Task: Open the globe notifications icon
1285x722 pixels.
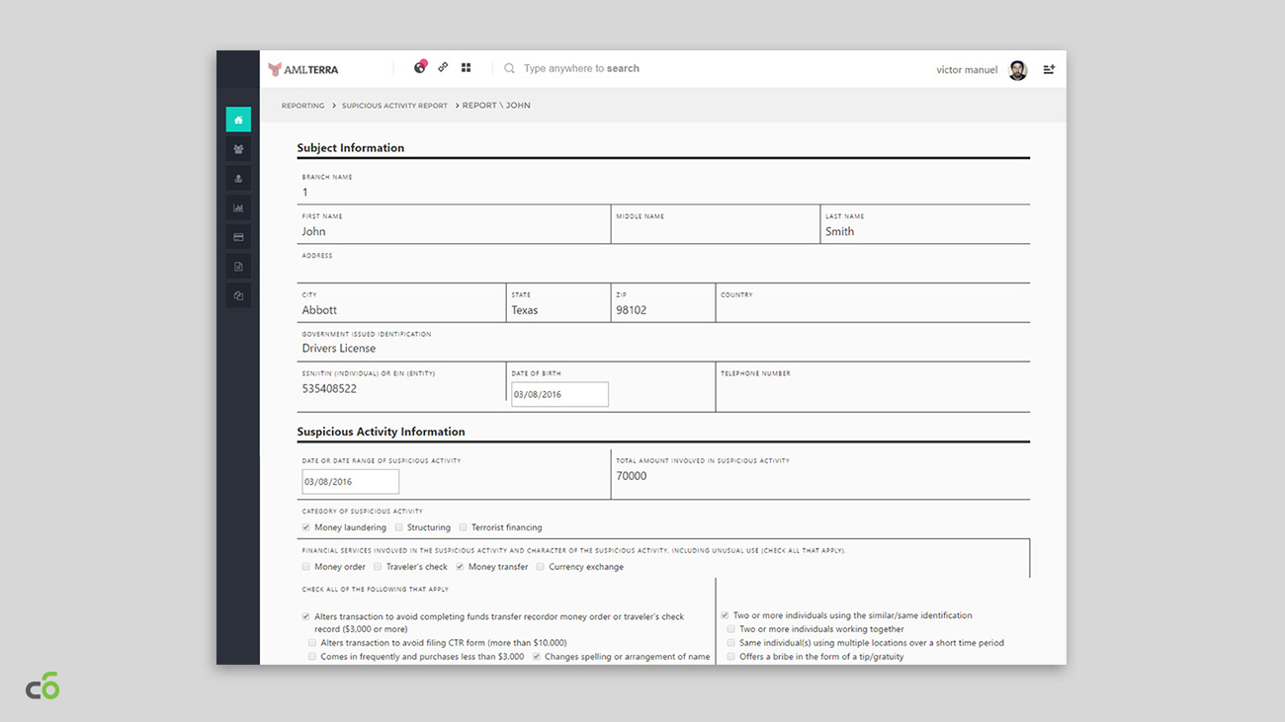Action: click(x=420, y=68)
